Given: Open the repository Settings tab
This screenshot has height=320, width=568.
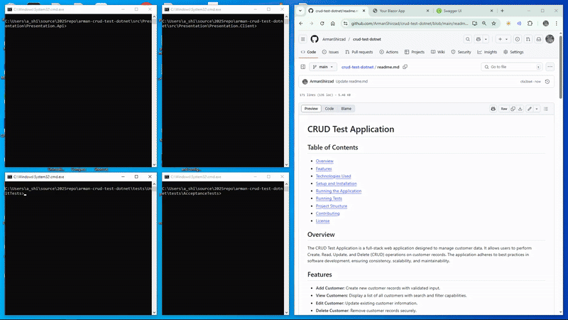Looking at the screenshot, I should (513, 52).
